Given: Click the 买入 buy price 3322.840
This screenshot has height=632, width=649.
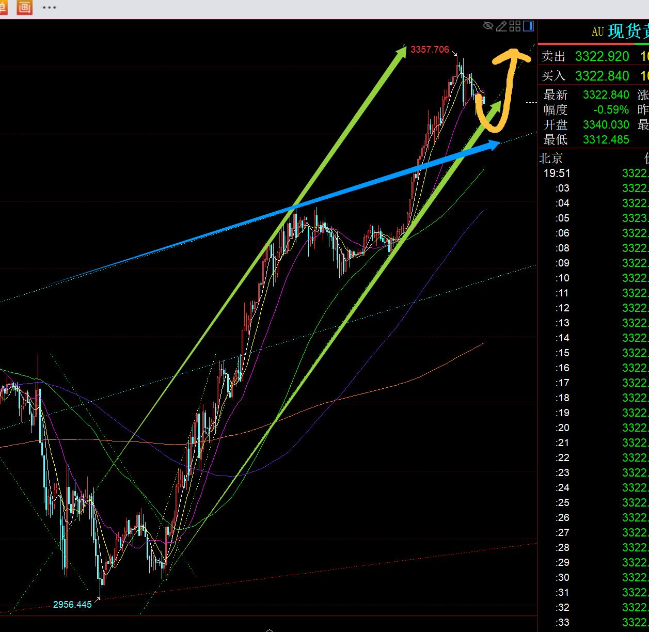Looking at the screenshot, I should pyautogui.click(x=602, y=76).
